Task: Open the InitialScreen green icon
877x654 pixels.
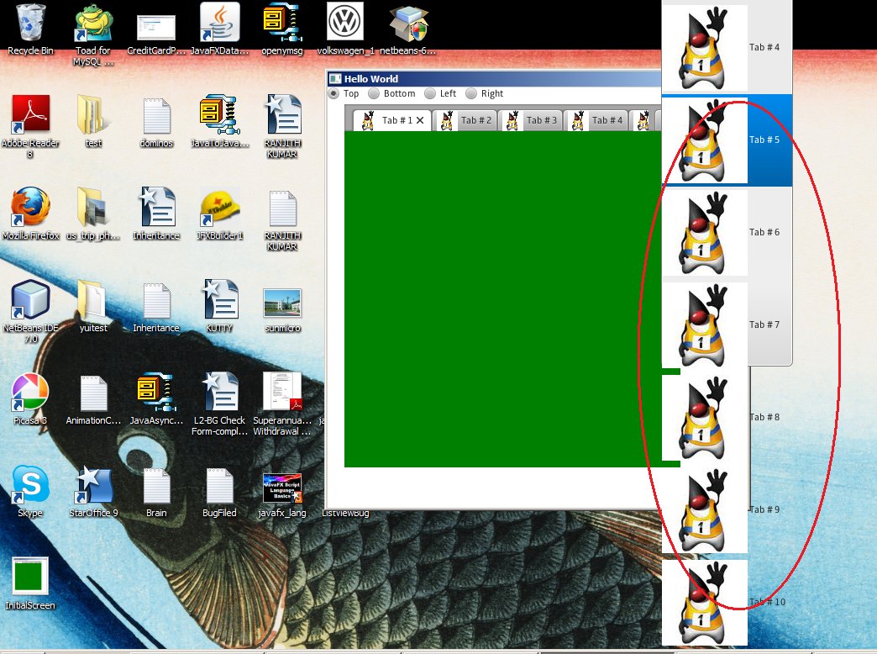Action: [x=30, y=578]
